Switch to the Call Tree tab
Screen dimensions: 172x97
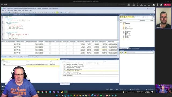tap(72, 84)
